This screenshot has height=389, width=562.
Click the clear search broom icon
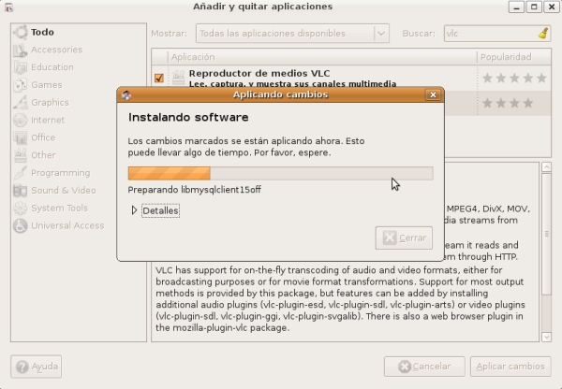tap(542, 33)
